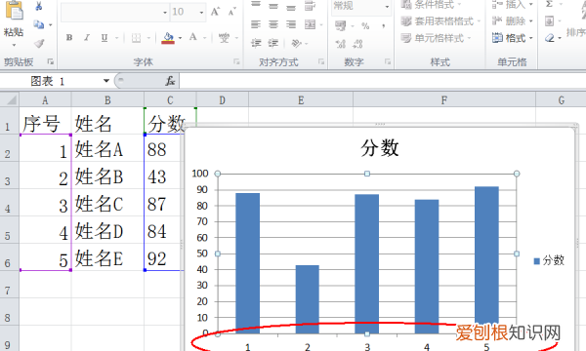The height and width of the screenshot is (351, 586).
Task: Click the Decrease Font Size icon
Action: click(232, 12)
